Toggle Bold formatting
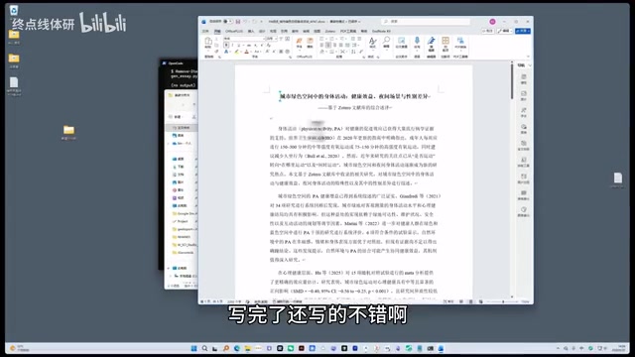Viewport: 635px width, 357px height. 226,45
